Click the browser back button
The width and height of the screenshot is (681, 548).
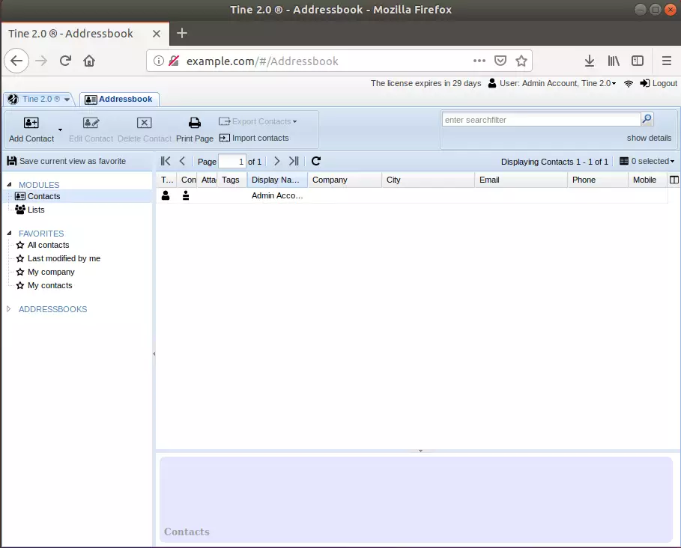click(16, 61)
